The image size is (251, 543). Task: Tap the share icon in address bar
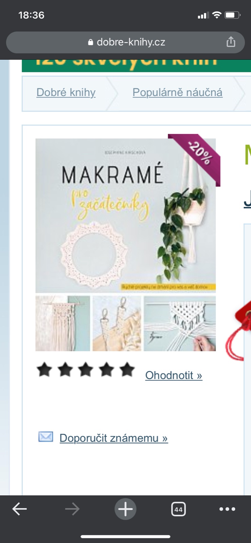pos(231,42)
